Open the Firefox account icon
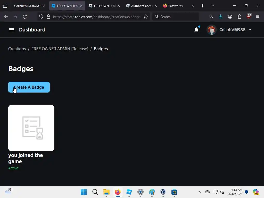The width and height of the screenshot is (264, 198). (230, 17)
